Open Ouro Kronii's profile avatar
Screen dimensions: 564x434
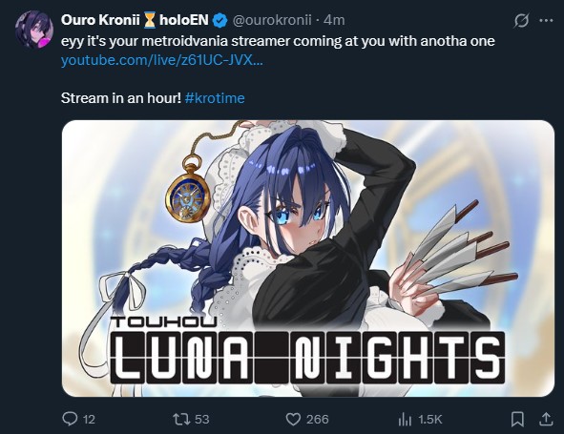(x=34, y=30)
